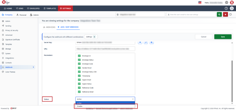Screen dimensions: 236x110
Task: Open the user profile icon
Action: (226, 3)
